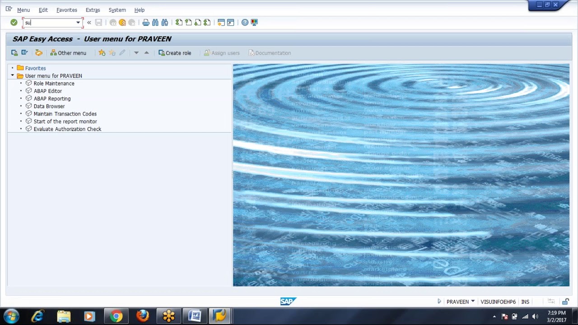Click the Generate Shortcut icon
Viewport: 578px width, 325px height.
231,23
